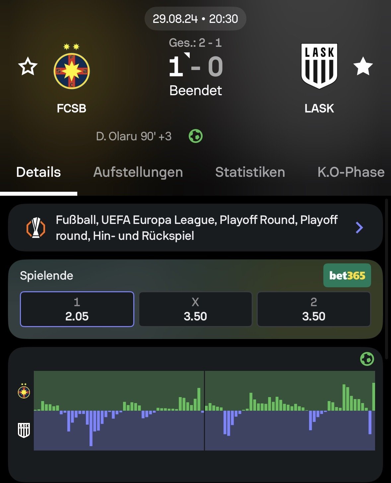The image size is (391, 483).
Task: Go to the K.O-Phase tab
Action: click(351, 172)
